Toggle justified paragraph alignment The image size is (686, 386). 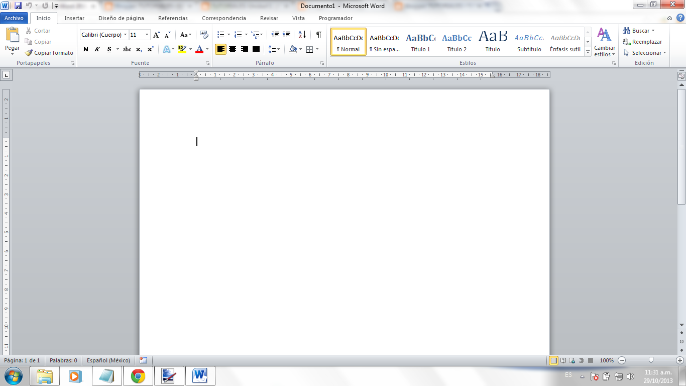[x=256, y=49]
